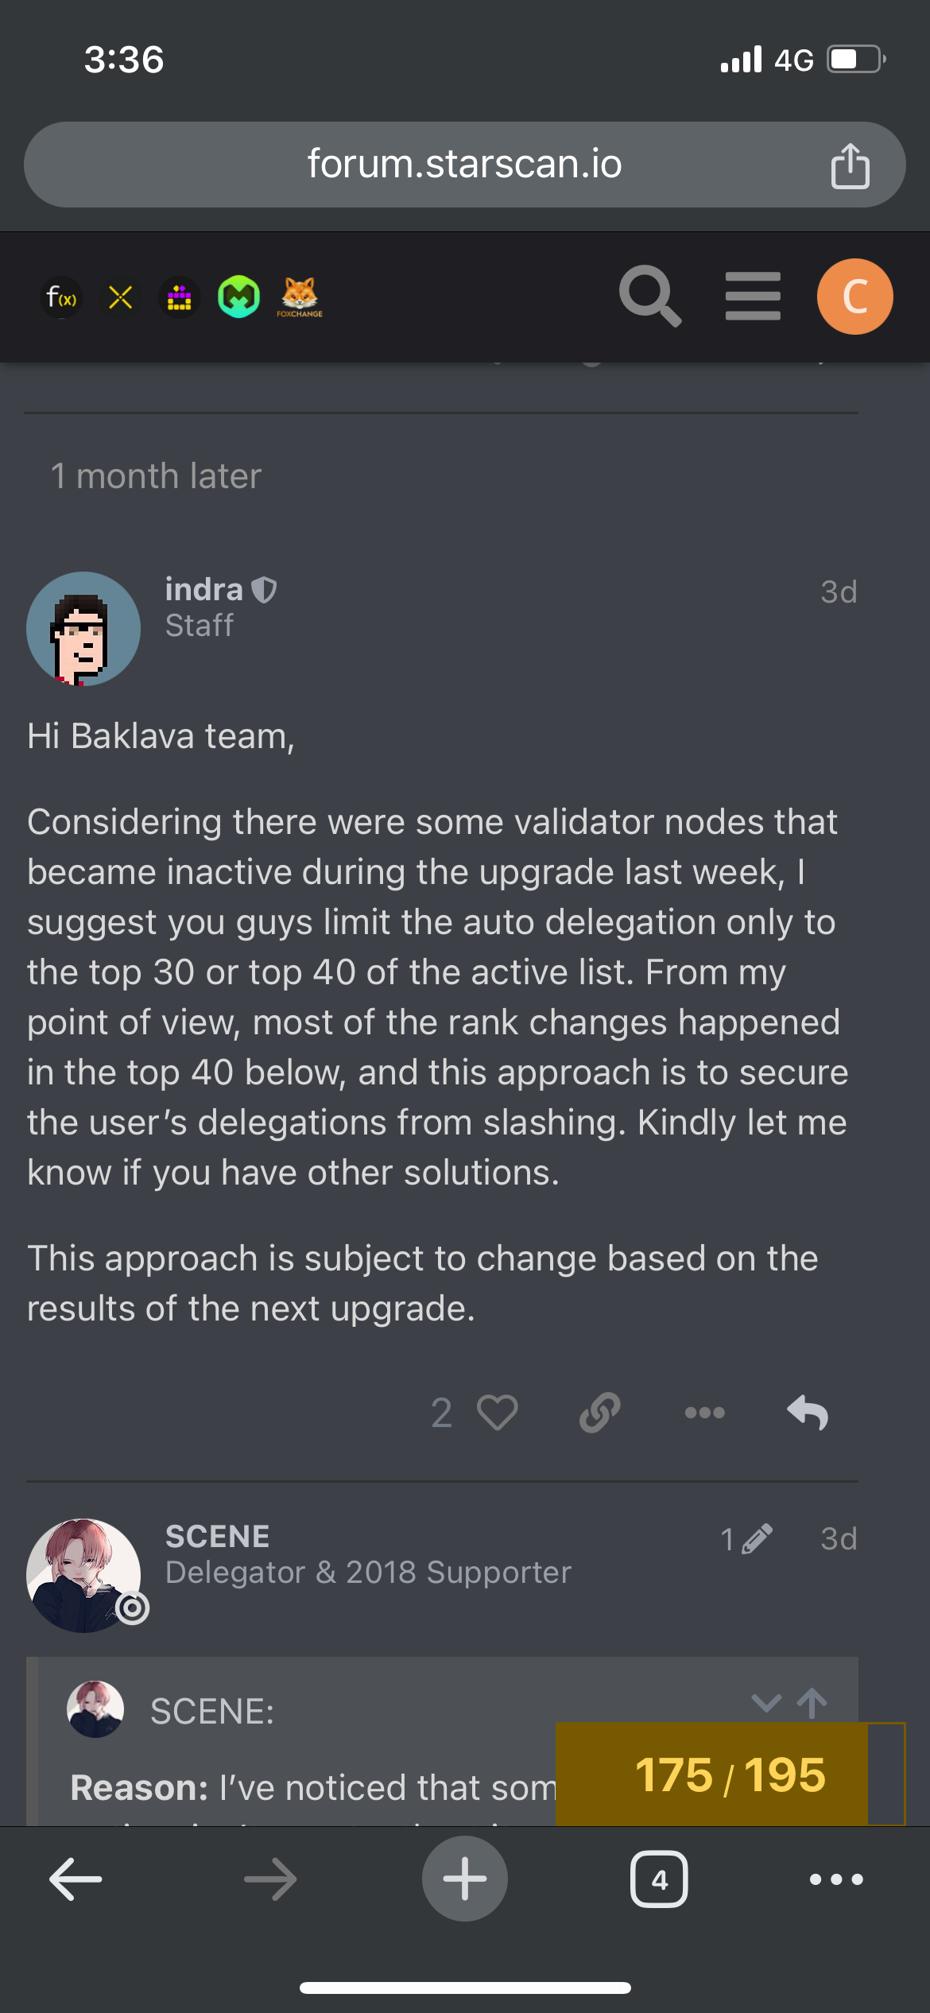Image resolution: width=930 pixels, height=2013 pixels.
Task: Tap the f(x) logo icon
Action: click(x=61, y=298)
